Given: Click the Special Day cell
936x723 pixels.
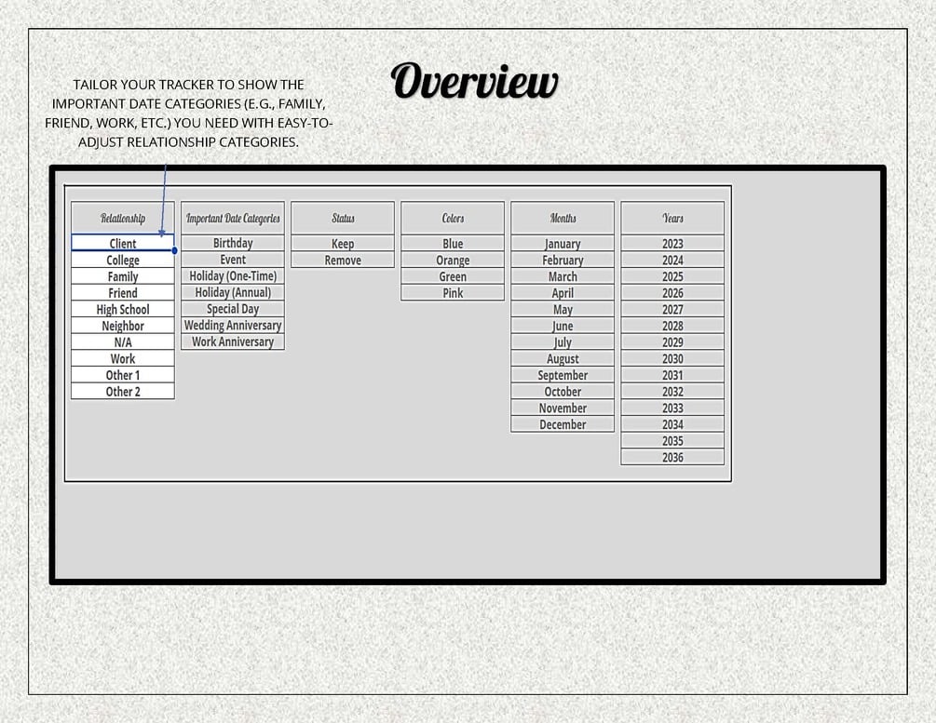Looking at the screenshot, I should pos(233,308).
